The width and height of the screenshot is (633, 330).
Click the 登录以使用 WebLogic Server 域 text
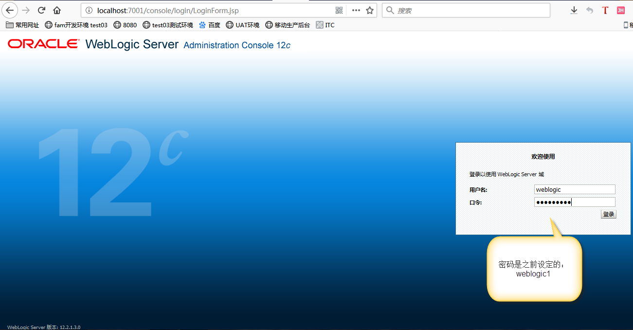506,174
